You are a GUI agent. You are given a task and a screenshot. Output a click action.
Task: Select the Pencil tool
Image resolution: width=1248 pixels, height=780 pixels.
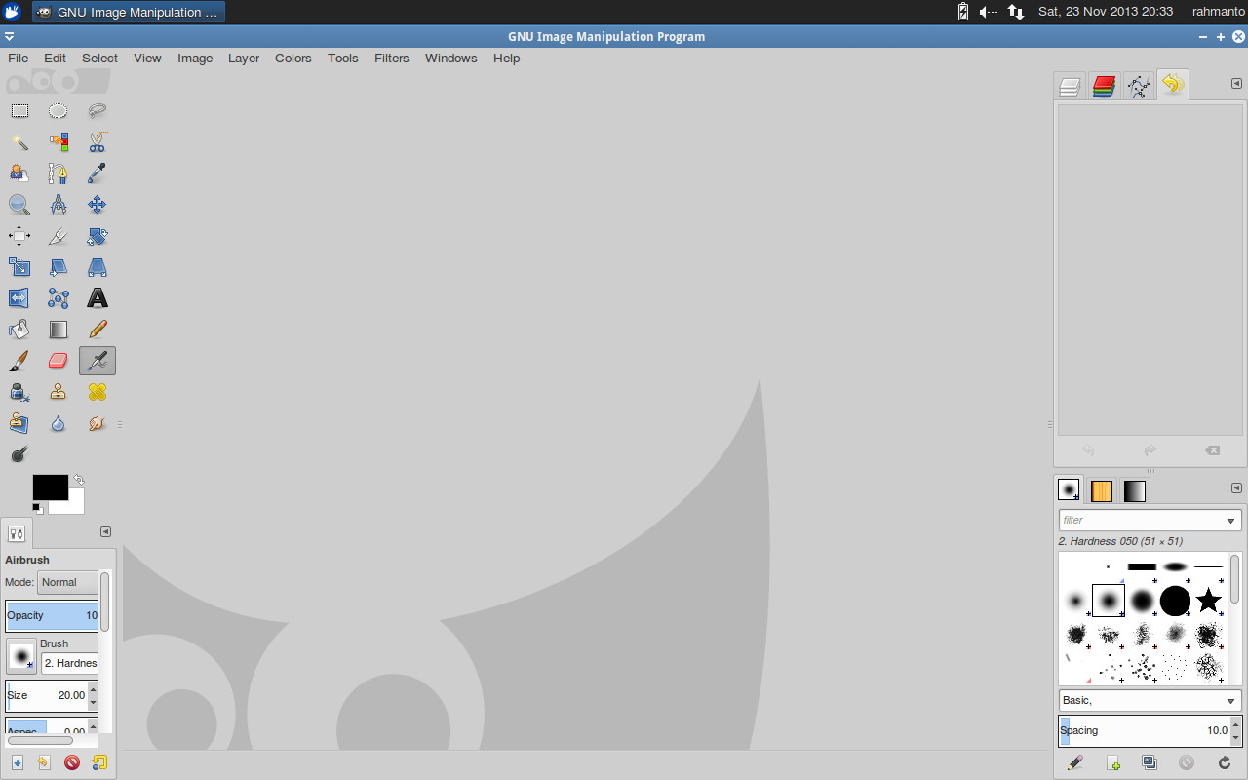(97, 330)
